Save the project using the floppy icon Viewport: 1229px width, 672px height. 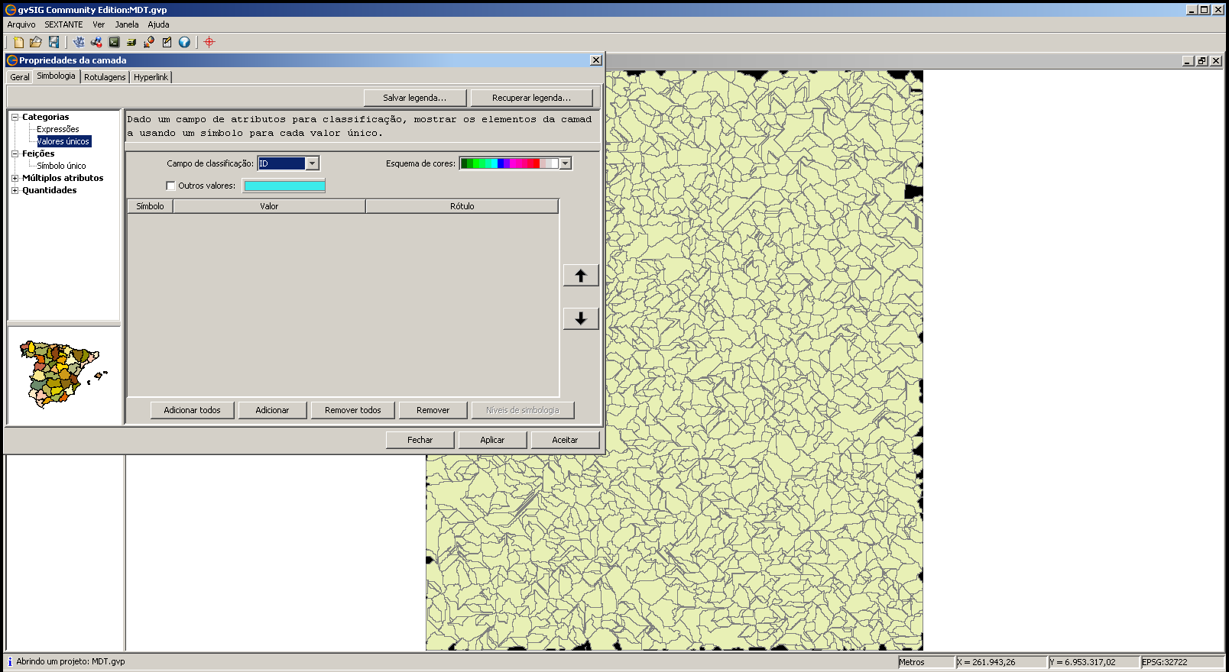(54, 42)
